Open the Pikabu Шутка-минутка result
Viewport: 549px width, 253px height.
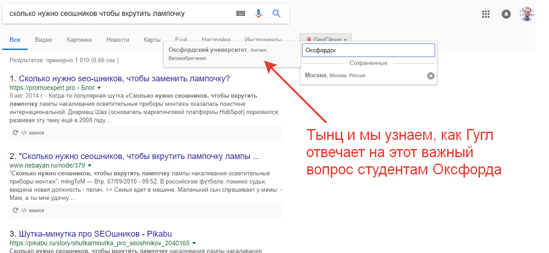[95, 234]
